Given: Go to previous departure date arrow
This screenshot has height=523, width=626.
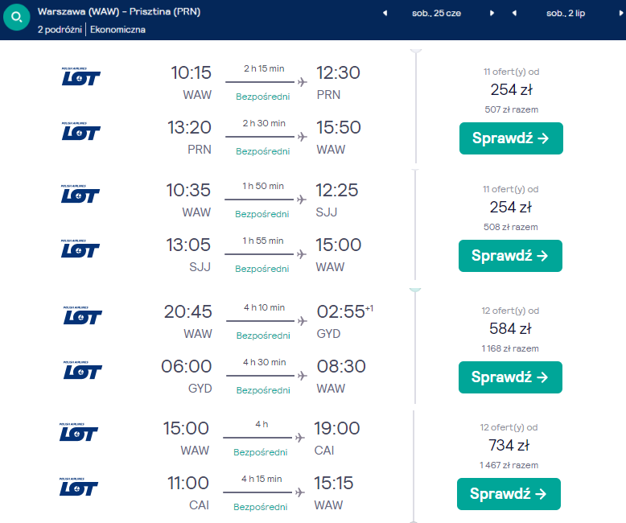Looking at the screenshot, I should [385, 13].
